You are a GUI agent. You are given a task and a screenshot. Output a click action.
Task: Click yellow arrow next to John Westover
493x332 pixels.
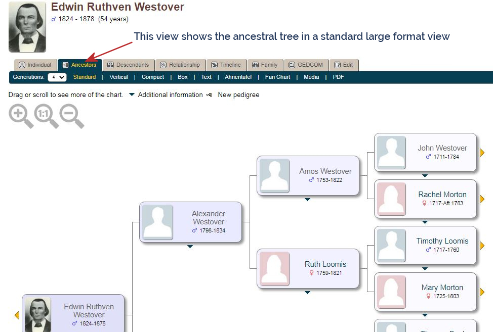[x=482, y=153]
